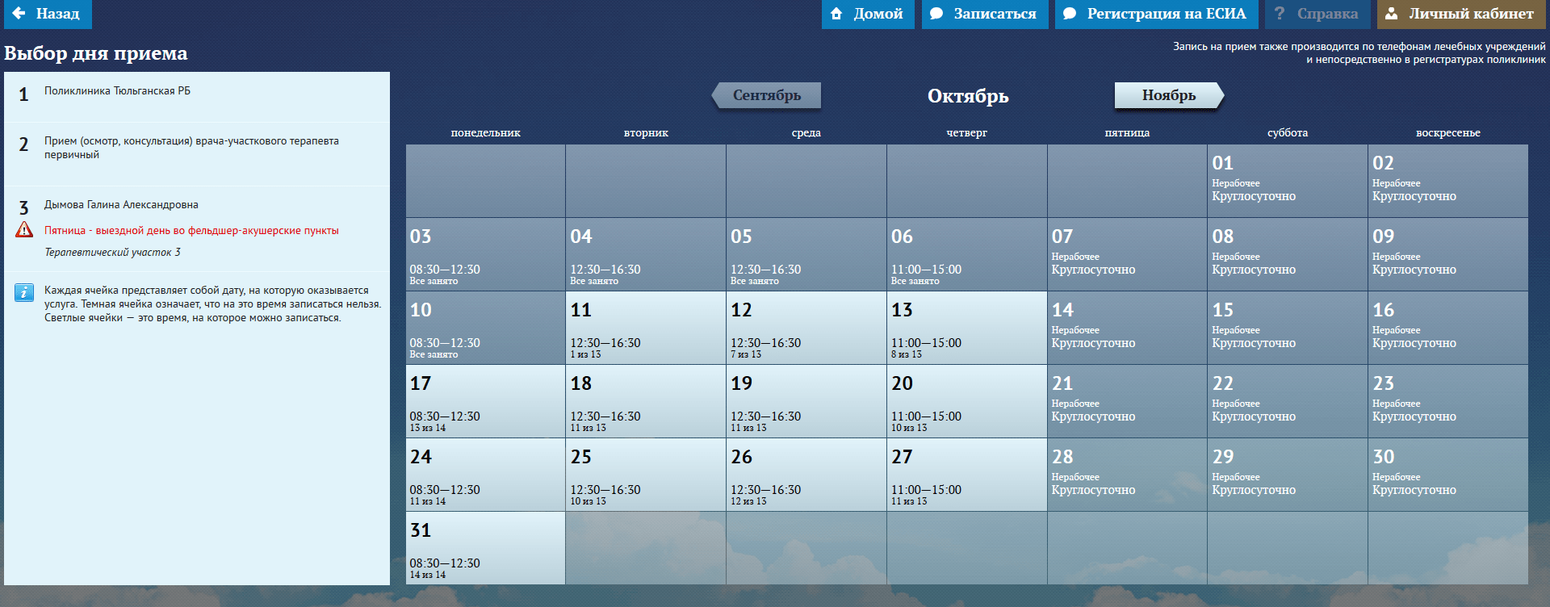Screen dimensions: 1550x607
Task: Click fully booked day 06
Action: tap(967, 254)
